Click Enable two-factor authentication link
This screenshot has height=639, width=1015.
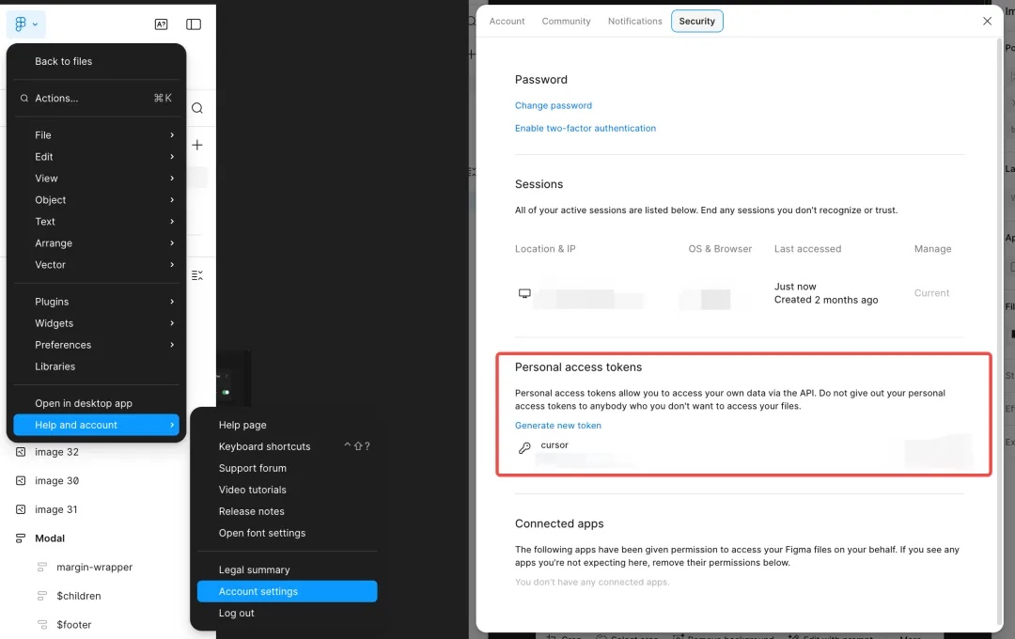pos(585,128)
